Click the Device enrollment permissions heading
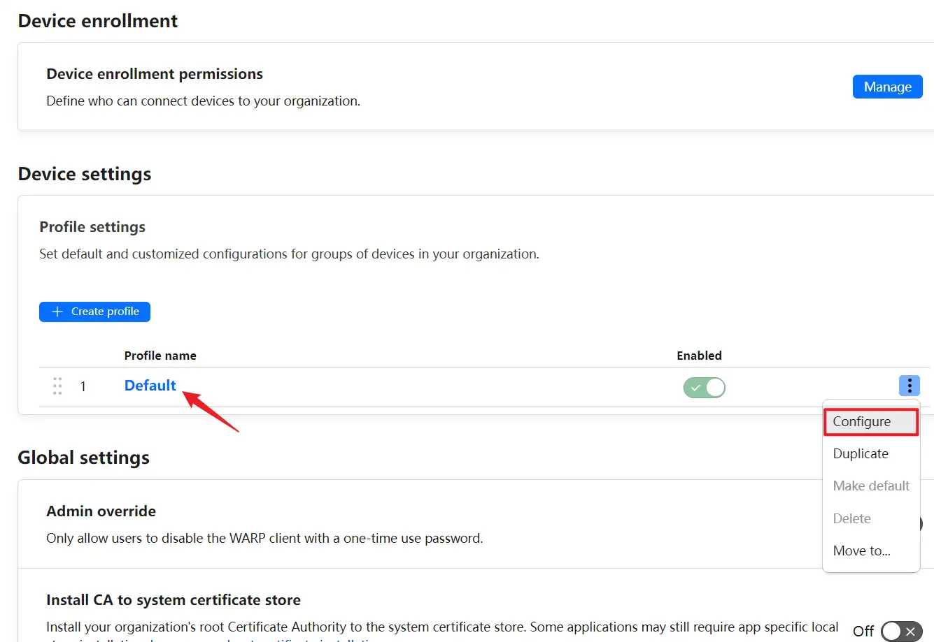The width and height of the screenshot is (934, 642). pyautogui.click(x=155, y=74)
